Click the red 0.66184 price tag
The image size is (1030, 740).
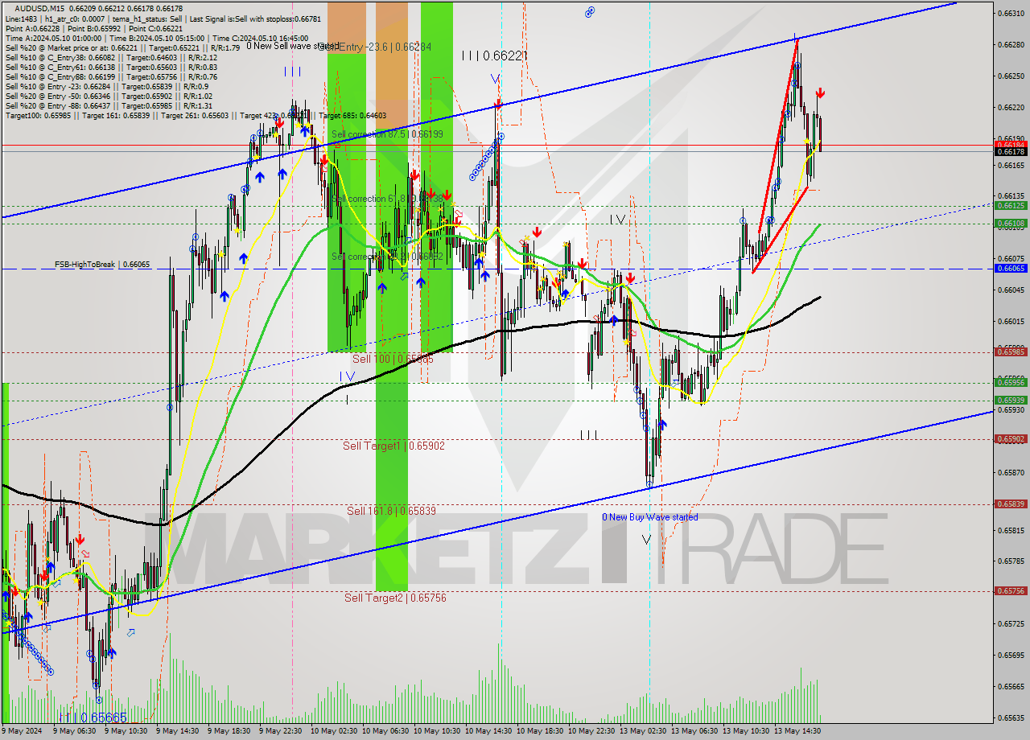(1011, 145)
